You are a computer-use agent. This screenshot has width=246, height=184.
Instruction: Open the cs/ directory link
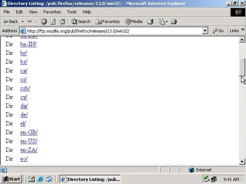pyautogui.click(x=23, y=79)
